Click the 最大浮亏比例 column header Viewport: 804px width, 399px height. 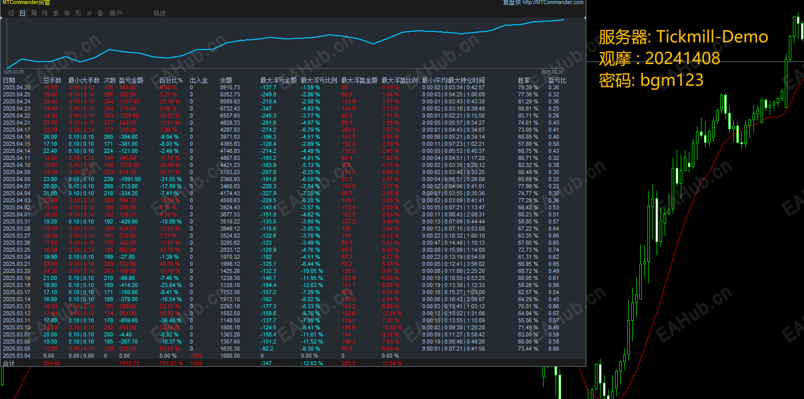click(x=319, y=80)
